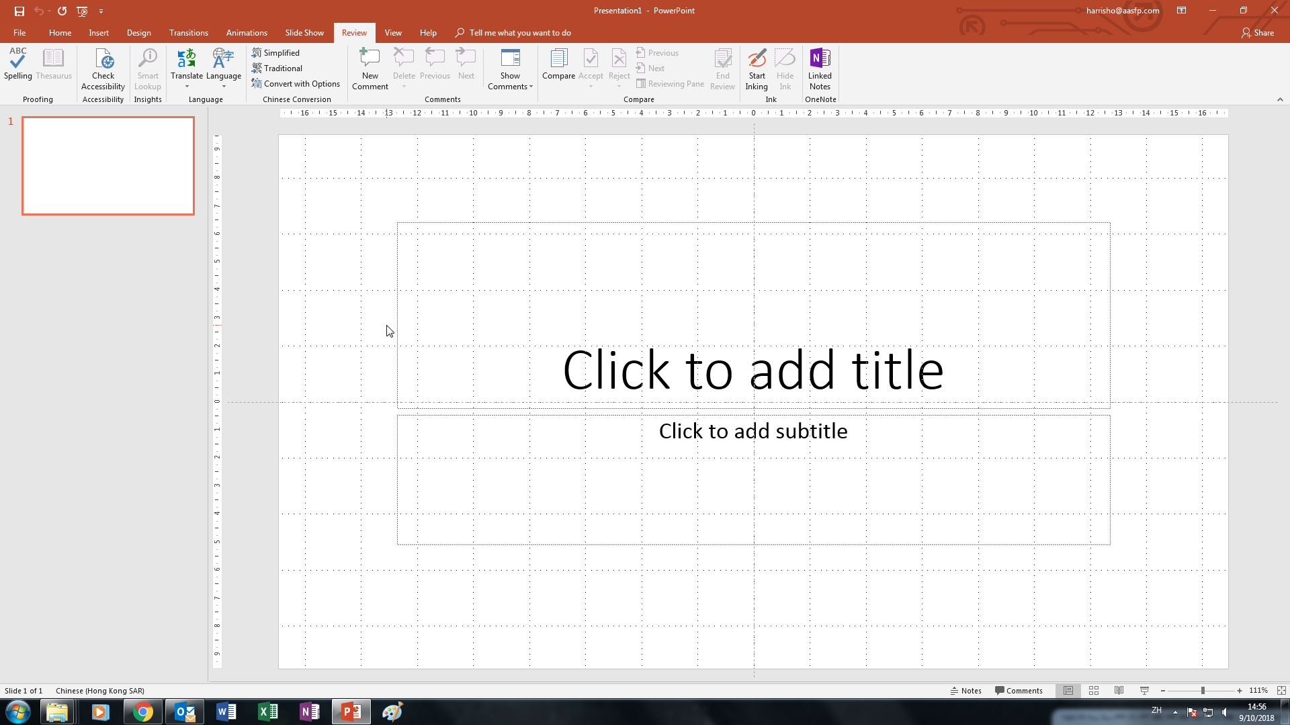Start presentation from beginning icon in title bar

(x=82, y=11)
